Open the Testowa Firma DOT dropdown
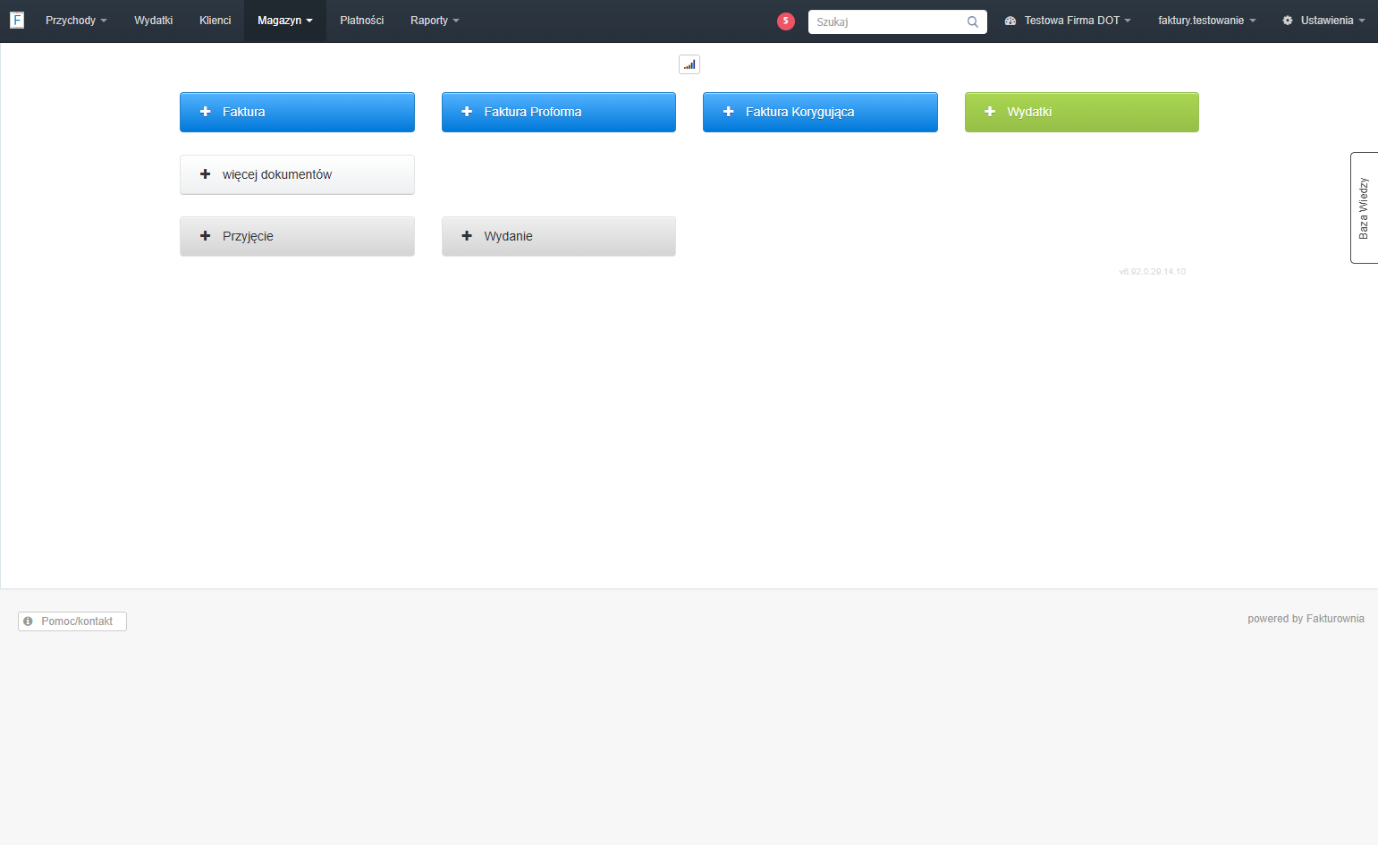This screenshot has height=845, width=1378. coord(1068,21)
